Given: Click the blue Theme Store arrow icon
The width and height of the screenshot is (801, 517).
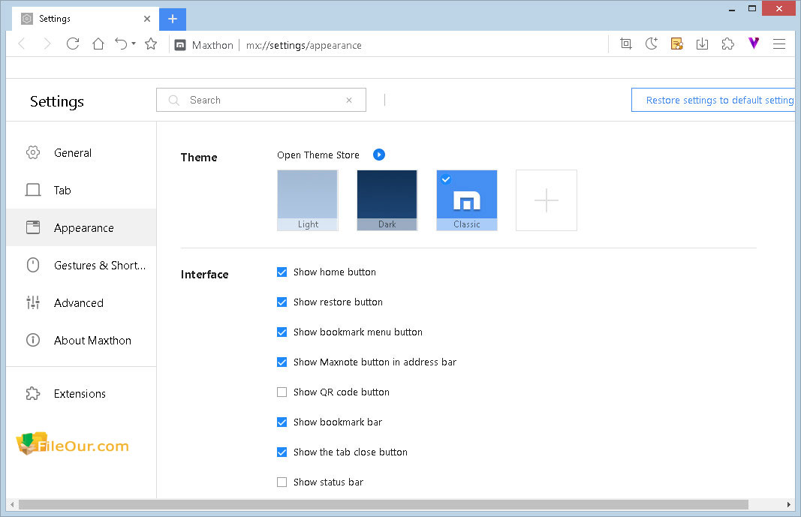Looking at the screenshot, I should coord(379,154).
